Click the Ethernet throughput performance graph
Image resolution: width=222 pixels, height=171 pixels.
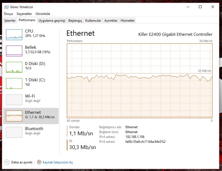tap(140, 81)
